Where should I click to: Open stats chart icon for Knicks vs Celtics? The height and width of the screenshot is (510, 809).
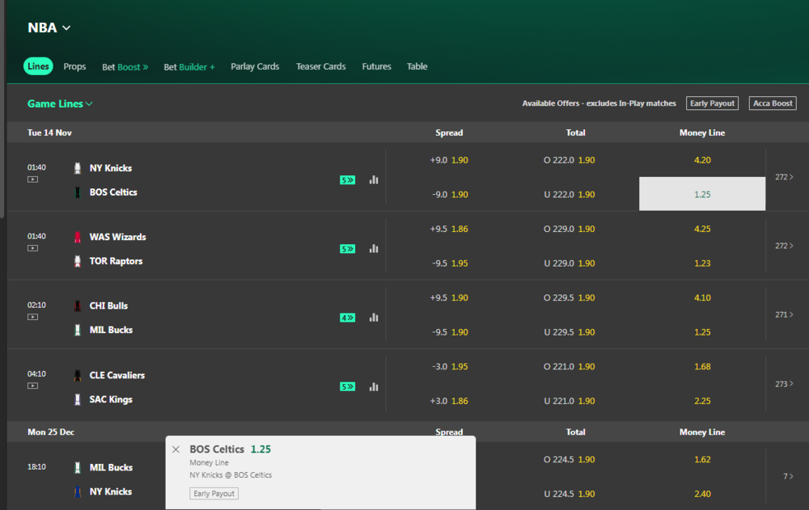pyautogui.click(x=374, y=180)
